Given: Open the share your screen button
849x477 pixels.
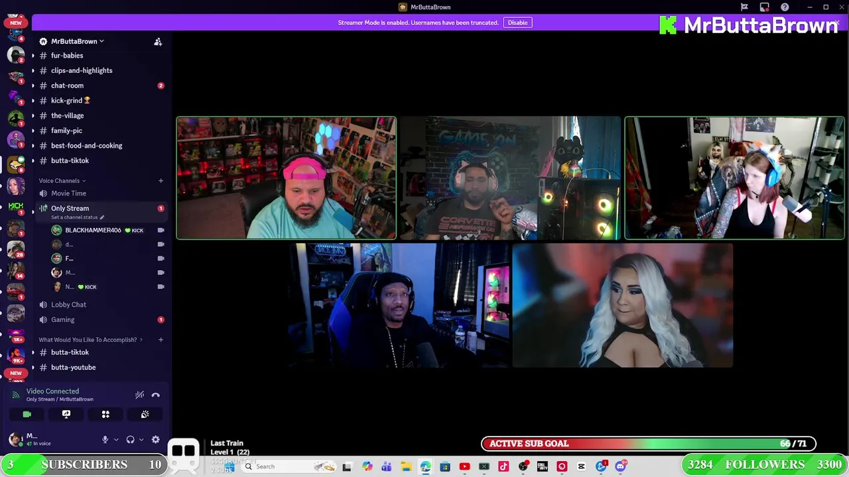Looking at the screenshot, I should 66,414.
